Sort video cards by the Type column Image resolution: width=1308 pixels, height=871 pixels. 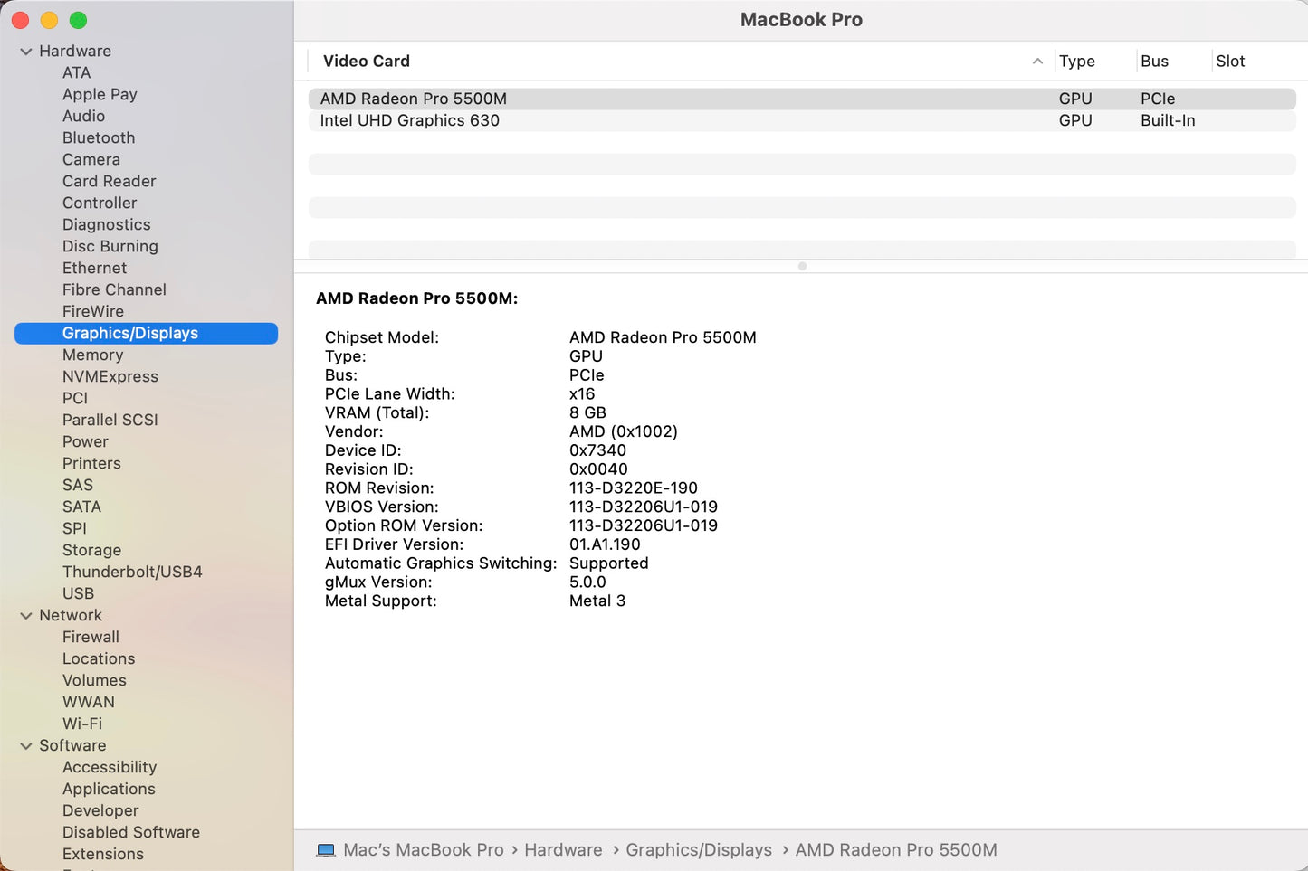pyautogui.click(x=1077, y=62)
